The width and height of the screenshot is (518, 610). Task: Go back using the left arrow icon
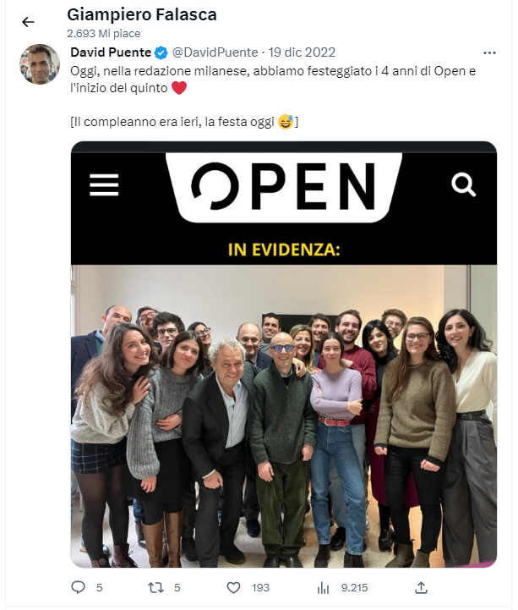(28, 22)
